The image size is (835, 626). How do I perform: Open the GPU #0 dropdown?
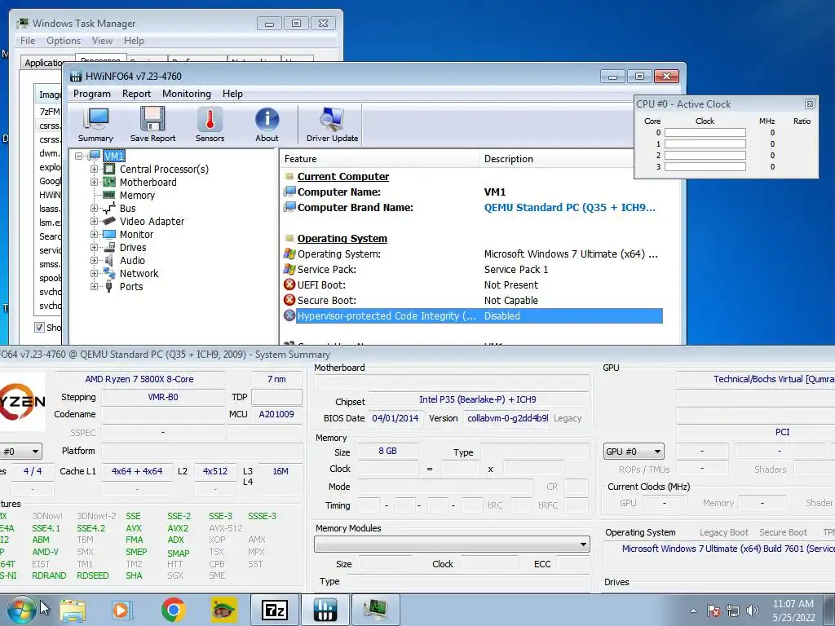click(634, 452)
